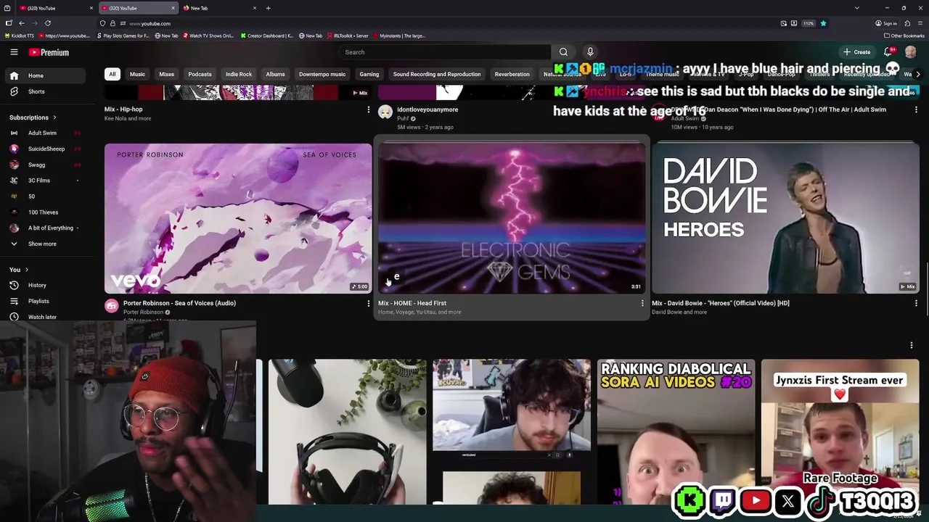Image resolution: width=929 pixels, height=522 pixels.
Task: Open the Ranking Diabolical Sora AI Videos short
Action: 676,431
